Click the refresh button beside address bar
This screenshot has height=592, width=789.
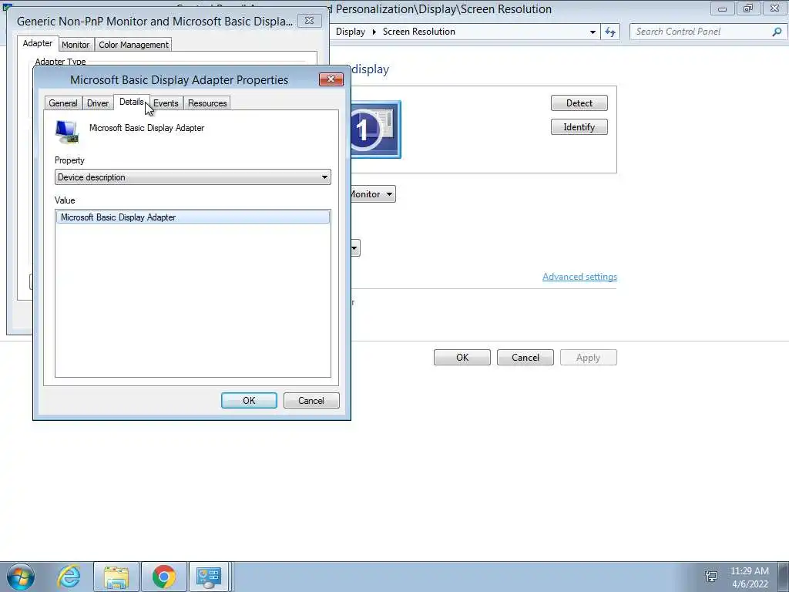tap(610, 32)
